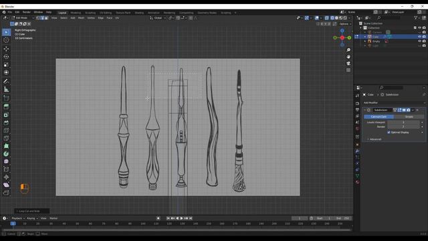Expand the Empty object in outliner
Image resolution: width=428 pixels, height=241 pixels.
365,42
